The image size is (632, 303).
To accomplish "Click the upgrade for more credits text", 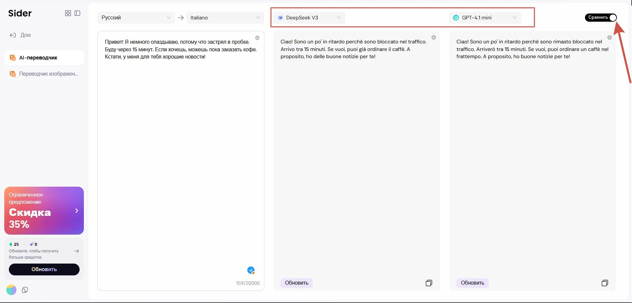I will tap(34, 254).
